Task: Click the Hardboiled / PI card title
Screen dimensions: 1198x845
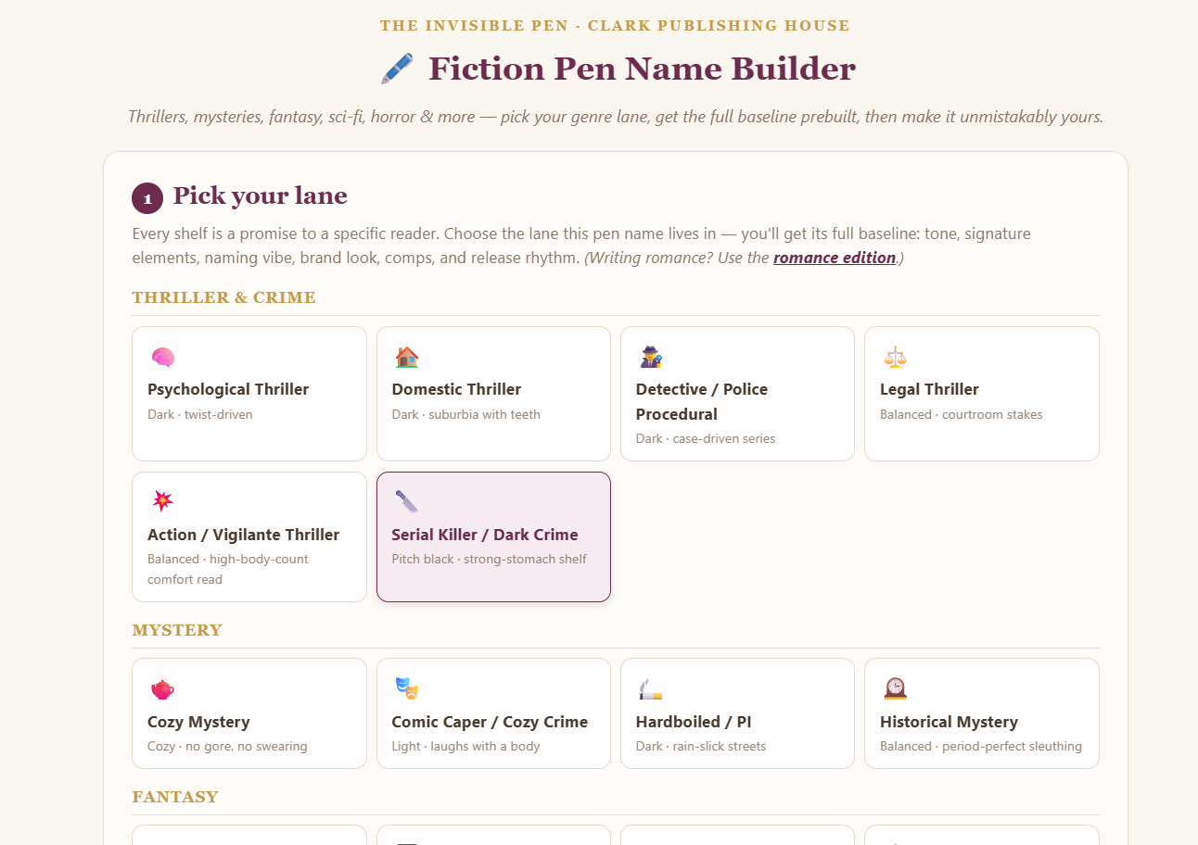Action: (x=694, y=722)
